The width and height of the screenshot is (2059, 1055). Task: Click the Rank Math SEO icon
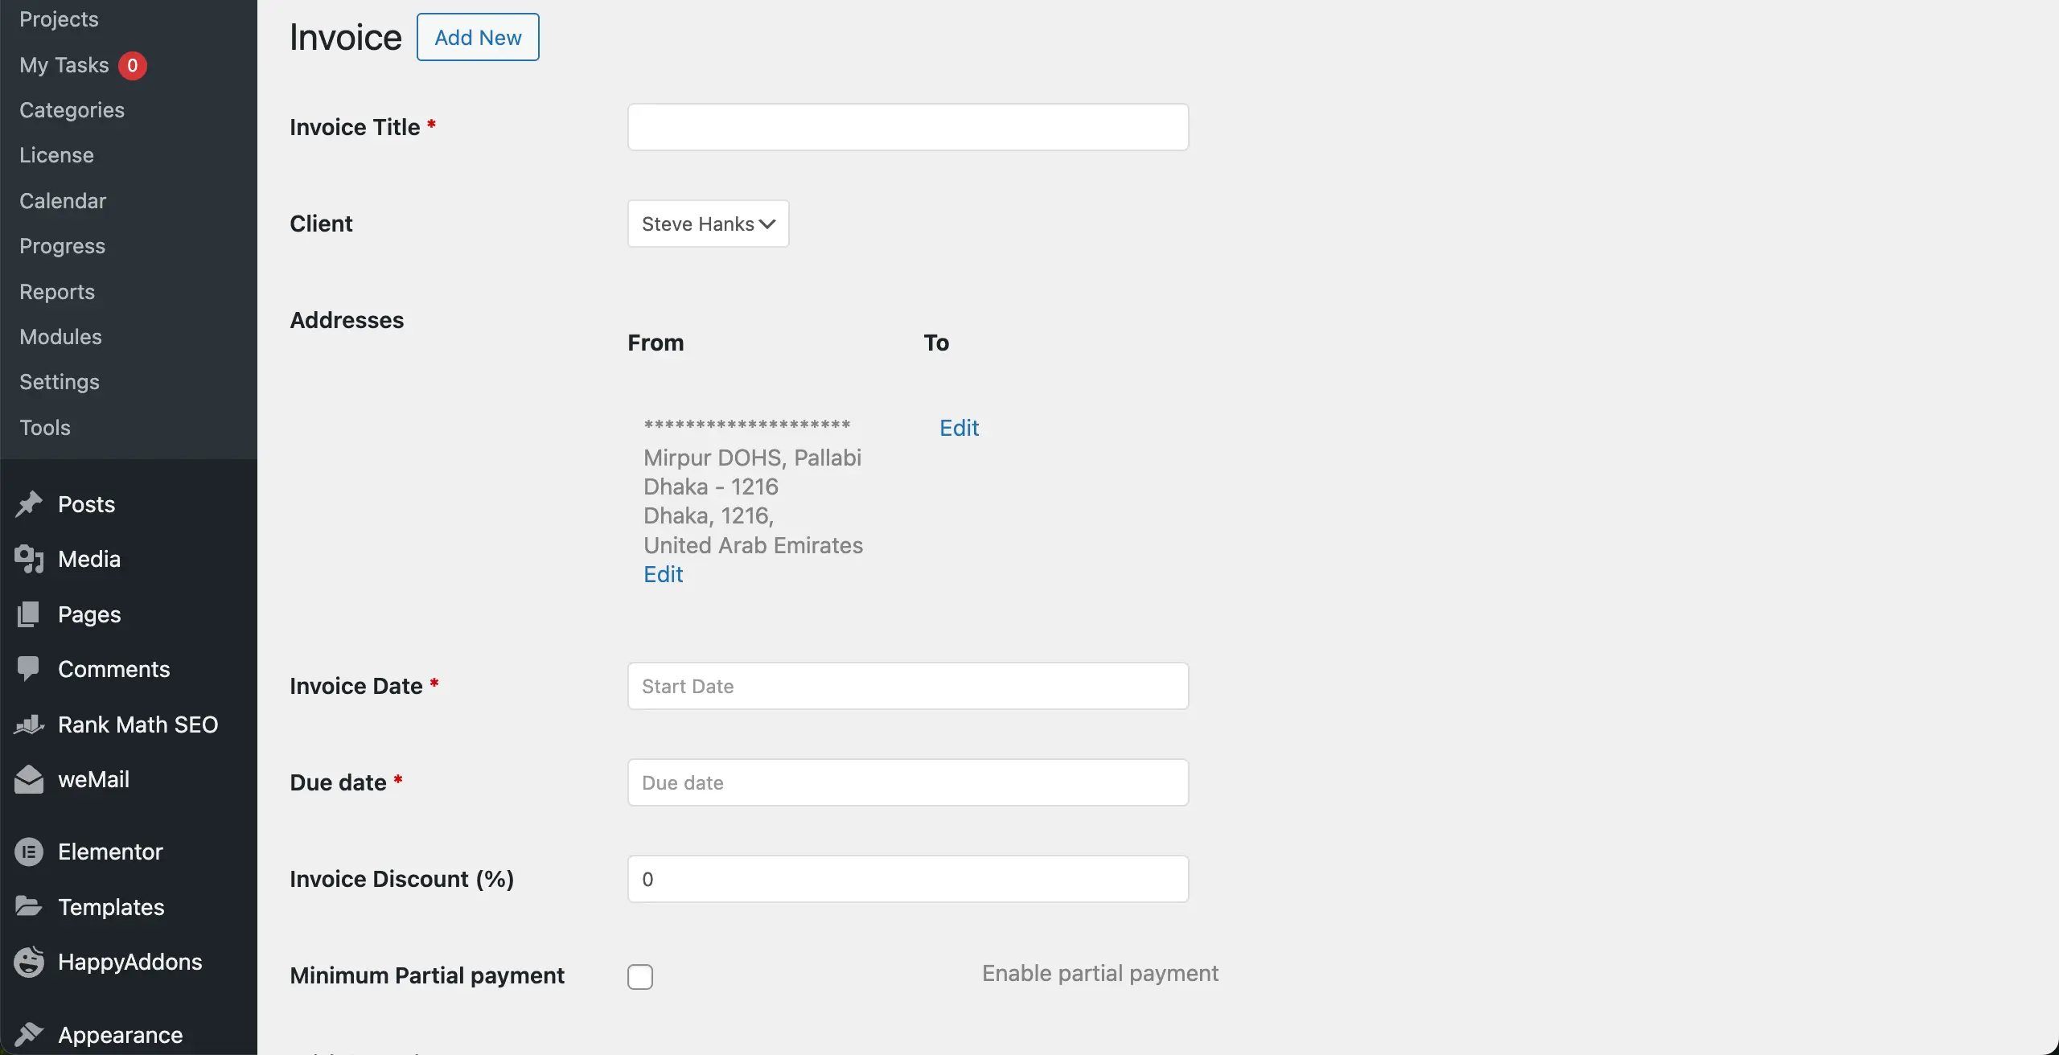coord(28,723)
